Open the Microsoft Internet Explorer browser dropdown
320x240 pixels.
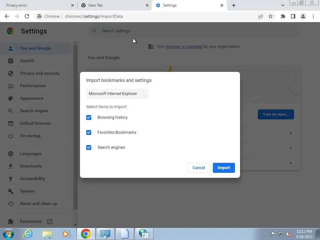point(117,94)
